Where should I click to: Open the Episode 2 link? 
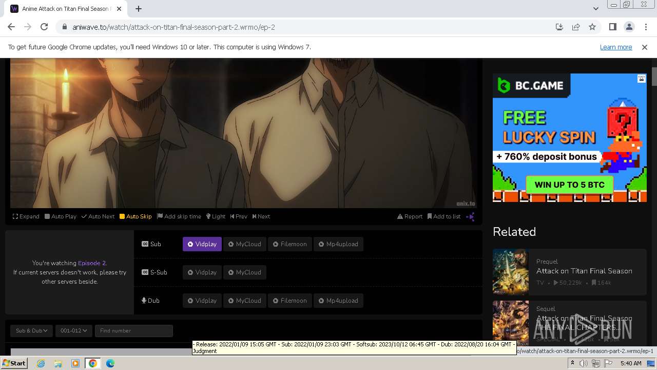(x=92, y=263)
